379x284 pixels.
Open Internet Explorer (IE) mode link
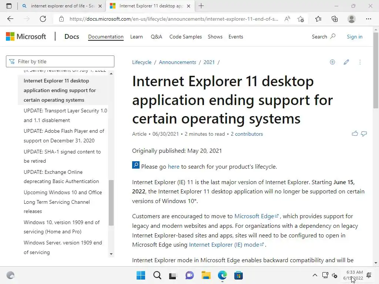tap(226, 245)
